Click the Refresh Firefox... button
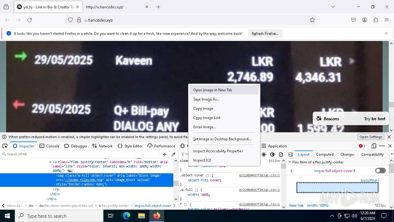Image resolution: width=394 pixels, height=222 pixels. [x=265, y=34]
